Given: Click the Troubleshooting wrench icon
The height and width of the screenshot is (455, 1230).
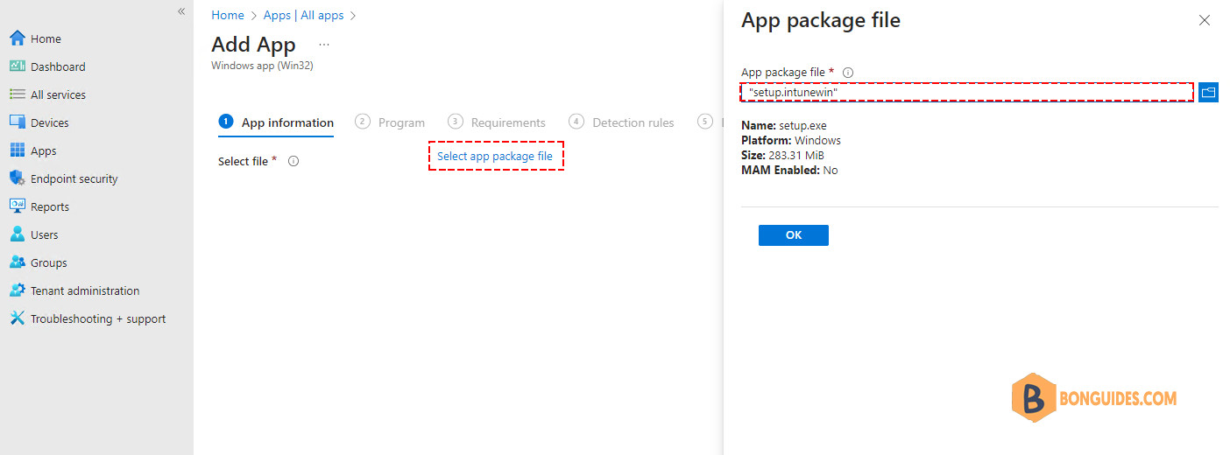Looking at the screenshot, I should (17, 318).
